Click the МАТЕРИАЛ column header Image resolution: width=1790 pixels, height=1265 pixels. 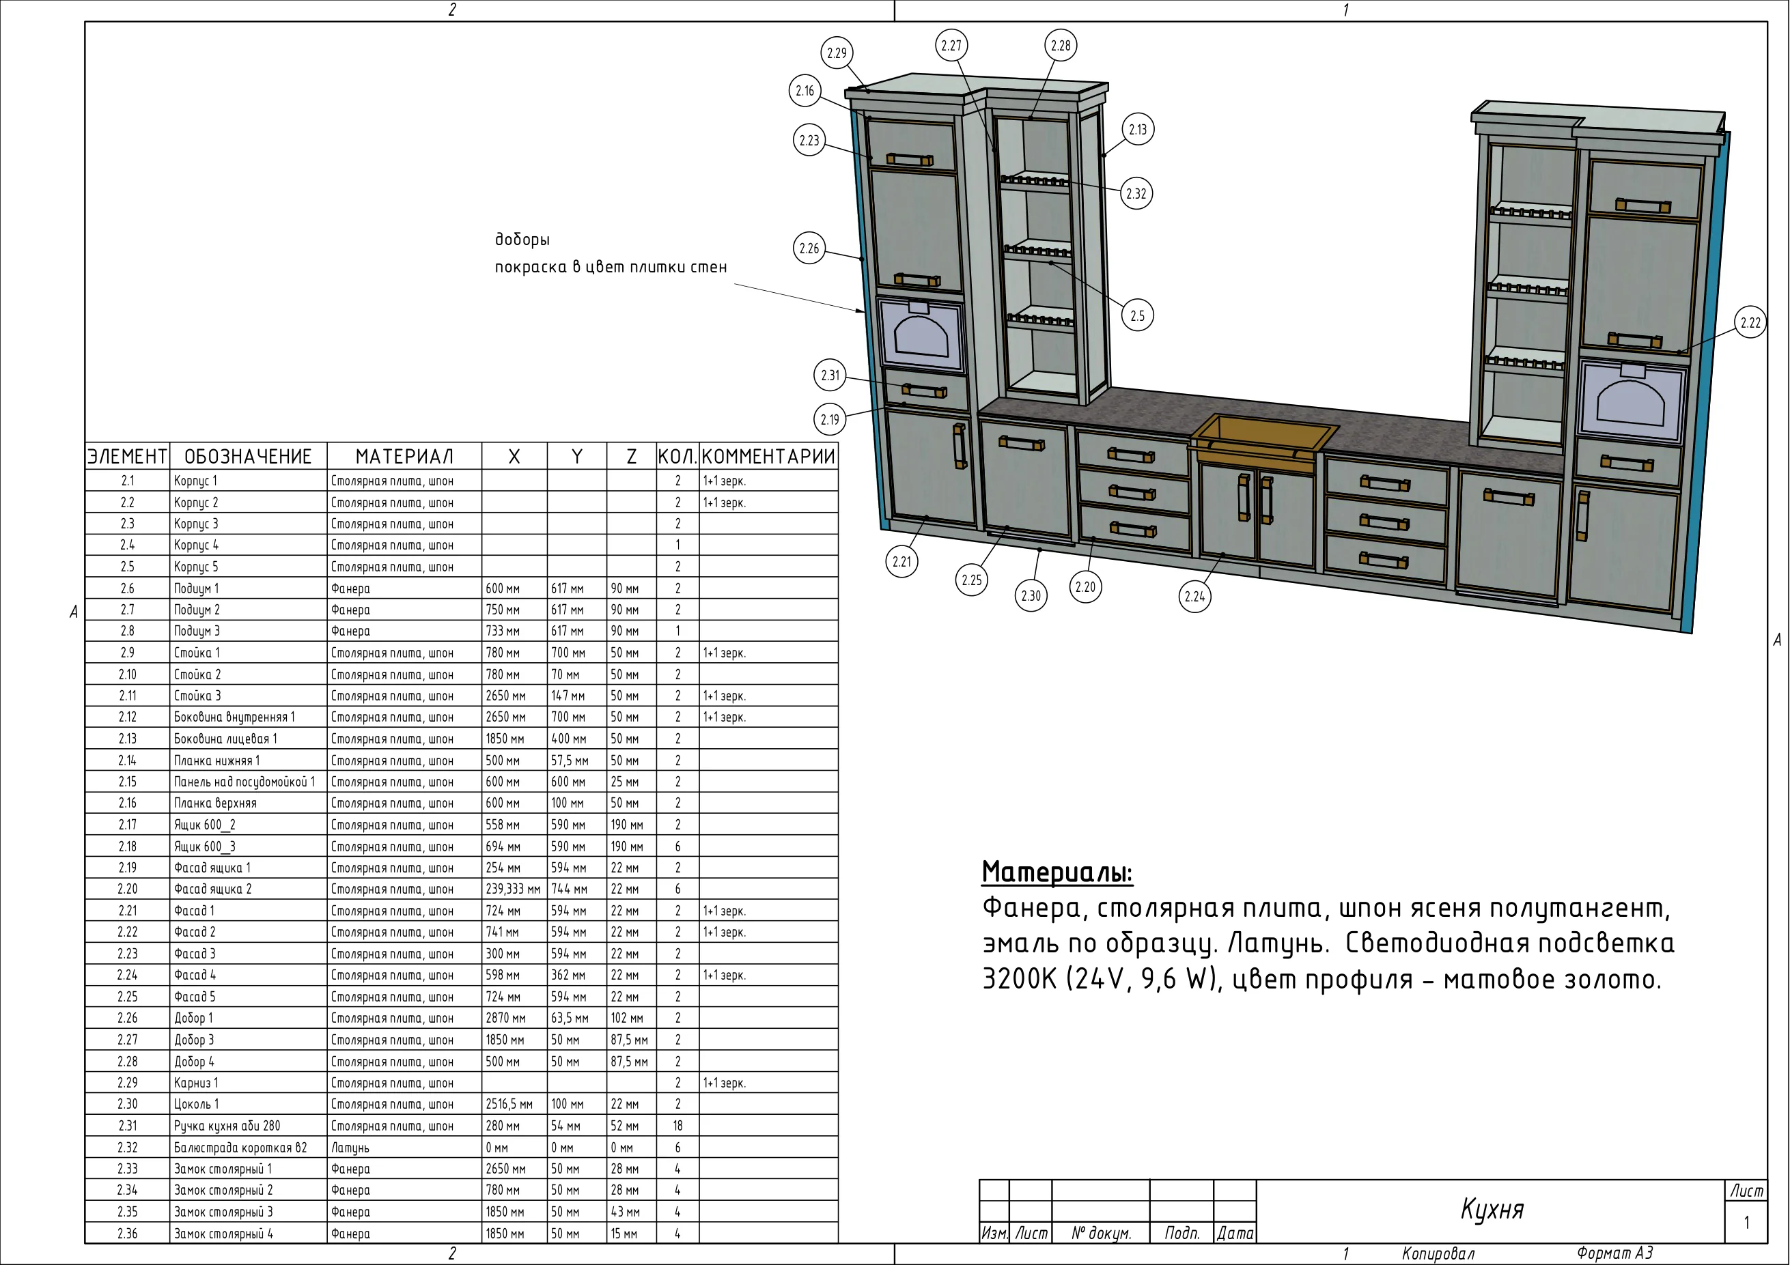[404, 456]
